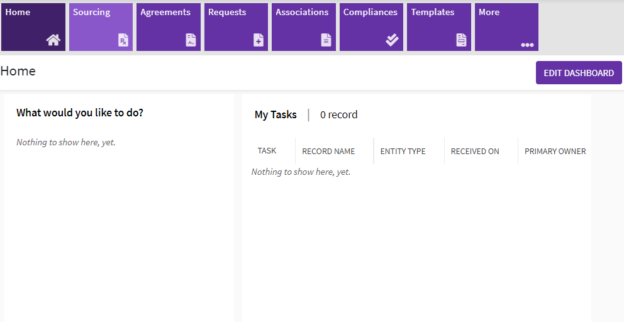Click the PRIMARY OWNER column header
The width and height of the screenshot is (624, 322).
555,152
